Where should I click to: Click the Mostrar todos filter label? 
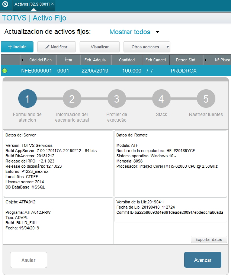pos(130,32)
